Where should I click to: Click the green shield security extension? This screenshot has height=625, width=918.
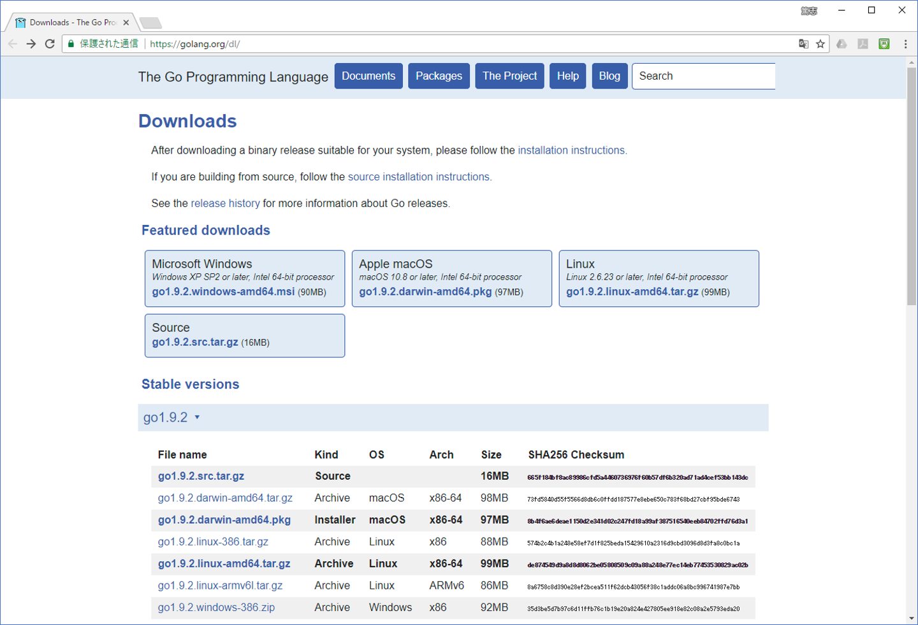884,44
